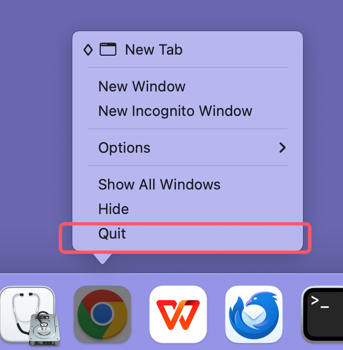Expand the Options submenu
Viewport: 343px width, 350px height.
(x=188, y=148)
